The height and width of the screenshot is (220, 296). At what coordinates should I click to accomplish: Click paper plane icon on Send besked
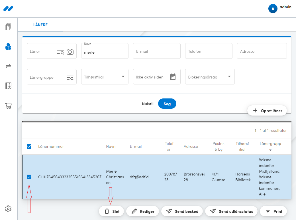click(x=169, y=211)
